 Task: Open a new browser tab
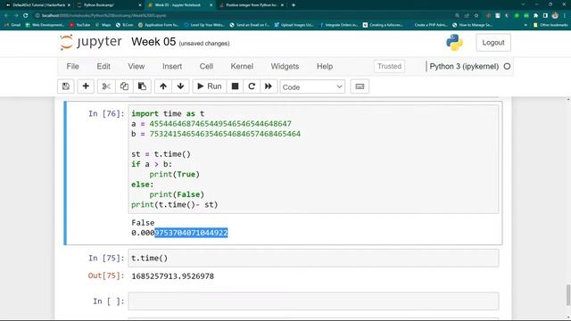[x=294, y=5]
